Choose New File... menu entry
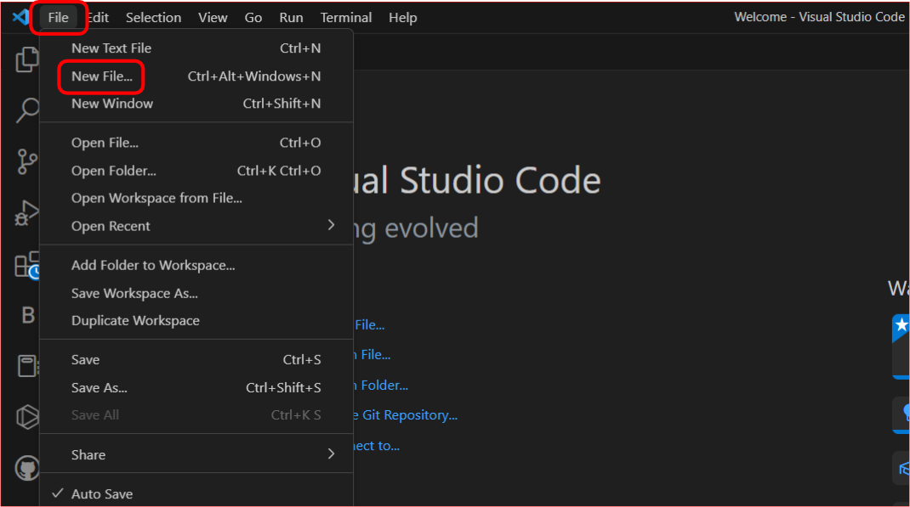Image resolution: width=910 pixels, height=507 pixels. pos(196,76)
